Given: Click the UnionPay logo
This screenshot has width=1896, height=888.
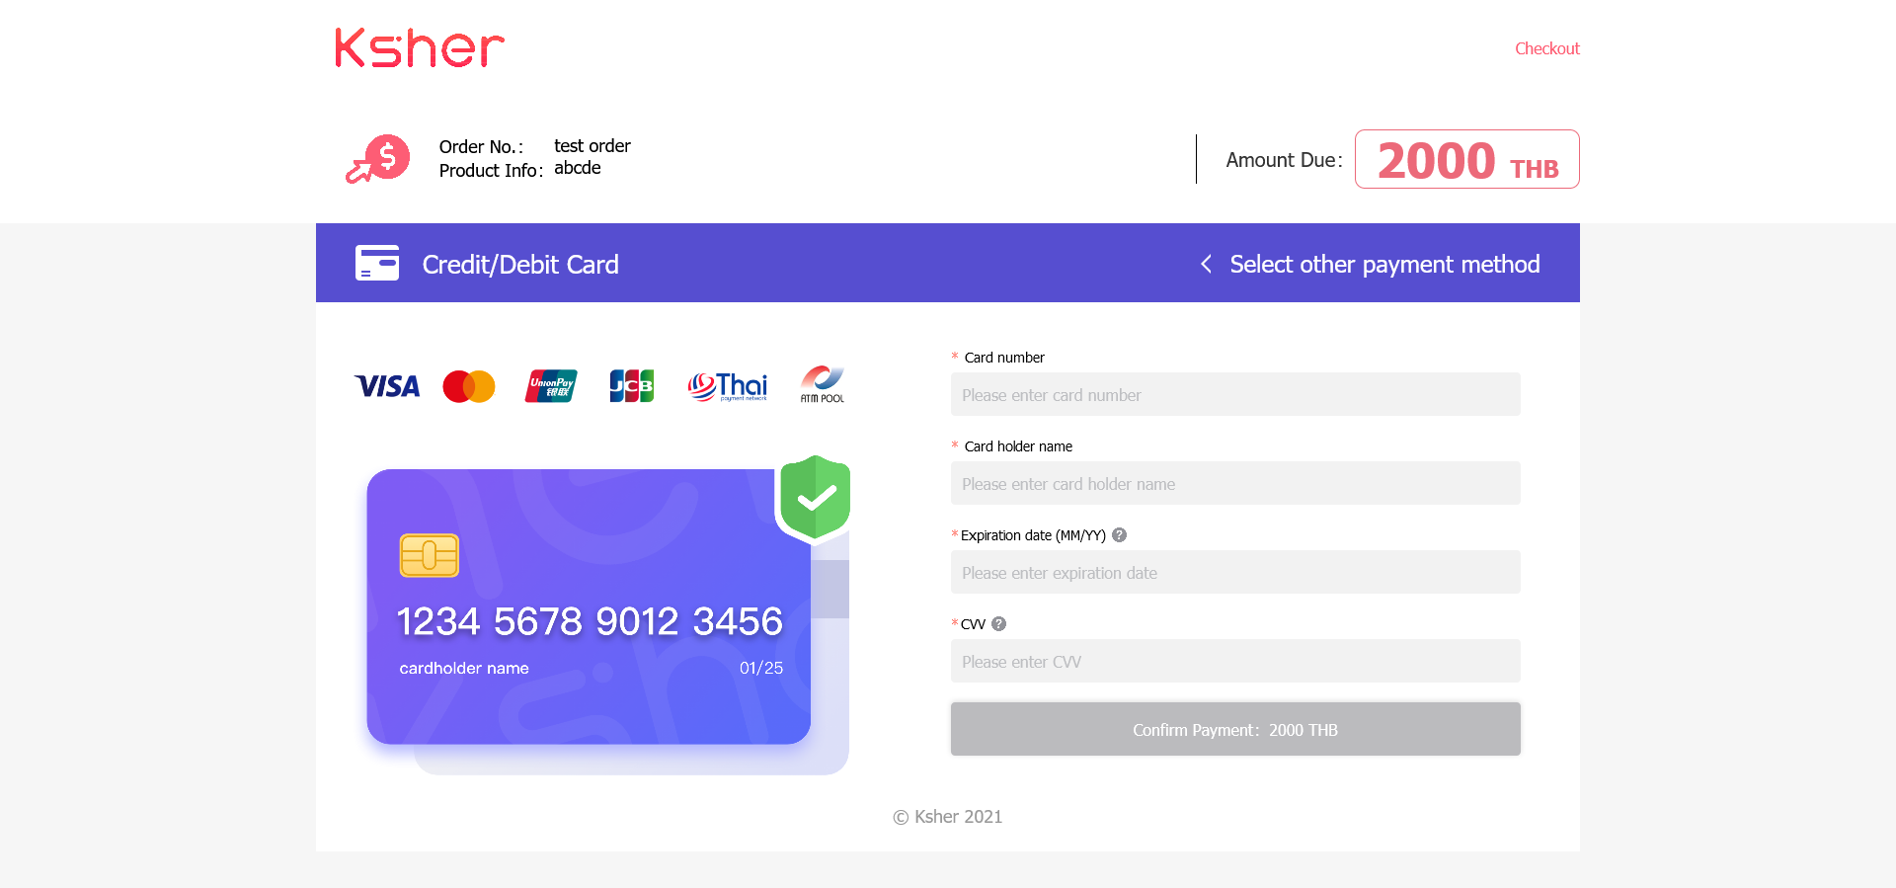Looking at the screenshot, I should [x=551, y=386].
